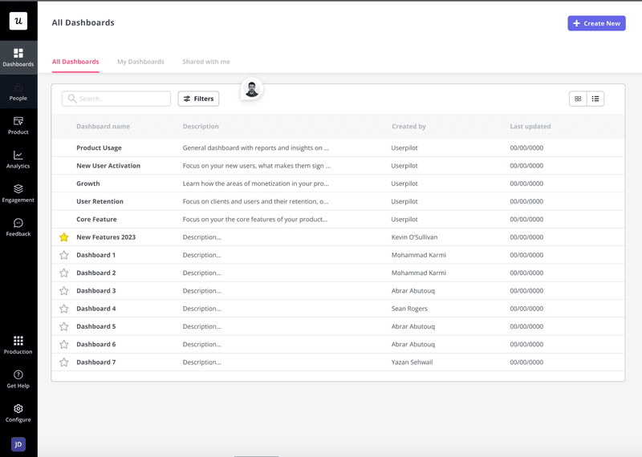This screenshot has height=457, width=642.
Task: Click the Create New button
Action: point(596,23)
